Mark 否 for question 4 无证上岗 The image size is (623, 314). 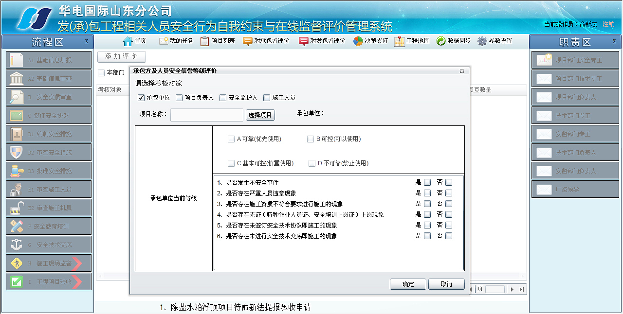click(449, 214)
